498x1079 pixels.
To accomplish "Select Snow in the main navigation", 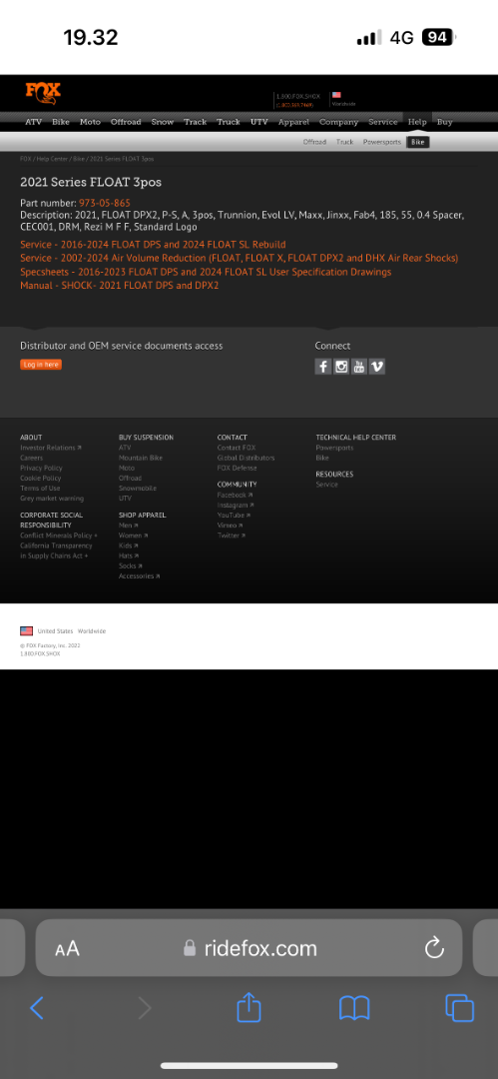I will coord(163,122).
